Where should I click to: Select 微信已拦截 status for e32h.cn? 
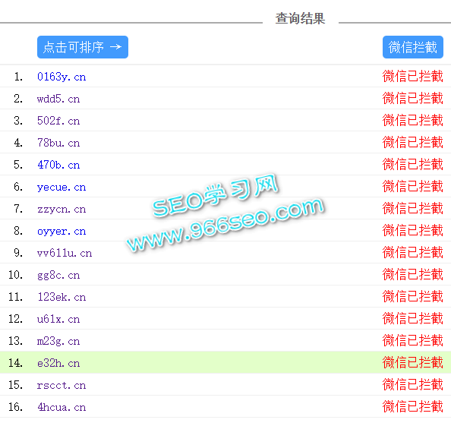click(x=412, y=363)
